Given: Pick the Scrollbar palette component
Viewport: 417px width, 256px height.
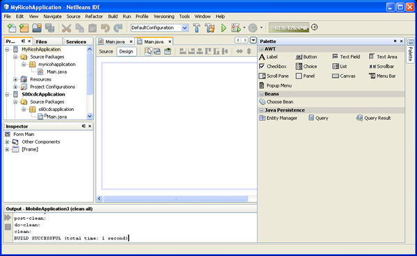Looking at the screenshot, I should [x=382, y=67].
